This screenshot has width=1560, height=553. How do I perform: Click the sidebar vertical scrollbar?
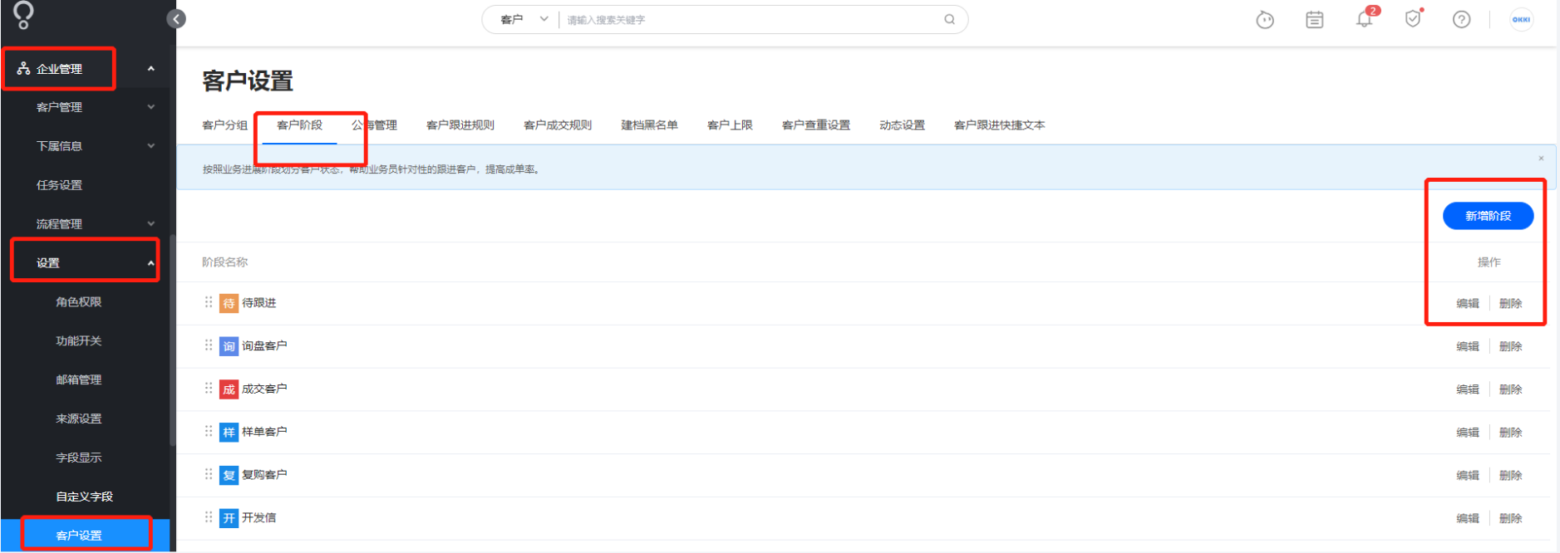pos(172,340)
